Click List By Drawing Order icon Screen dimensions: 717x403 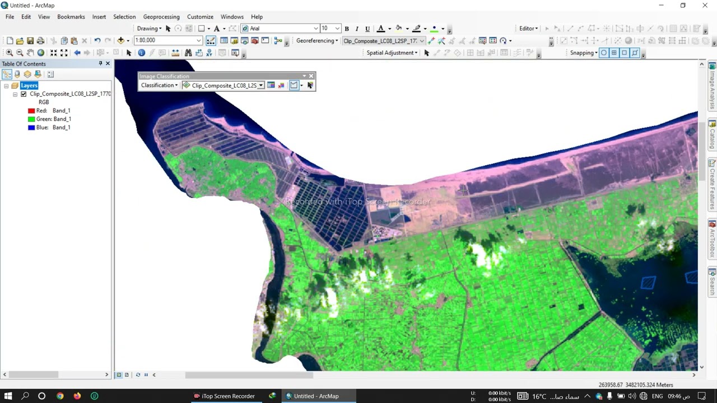7,74
